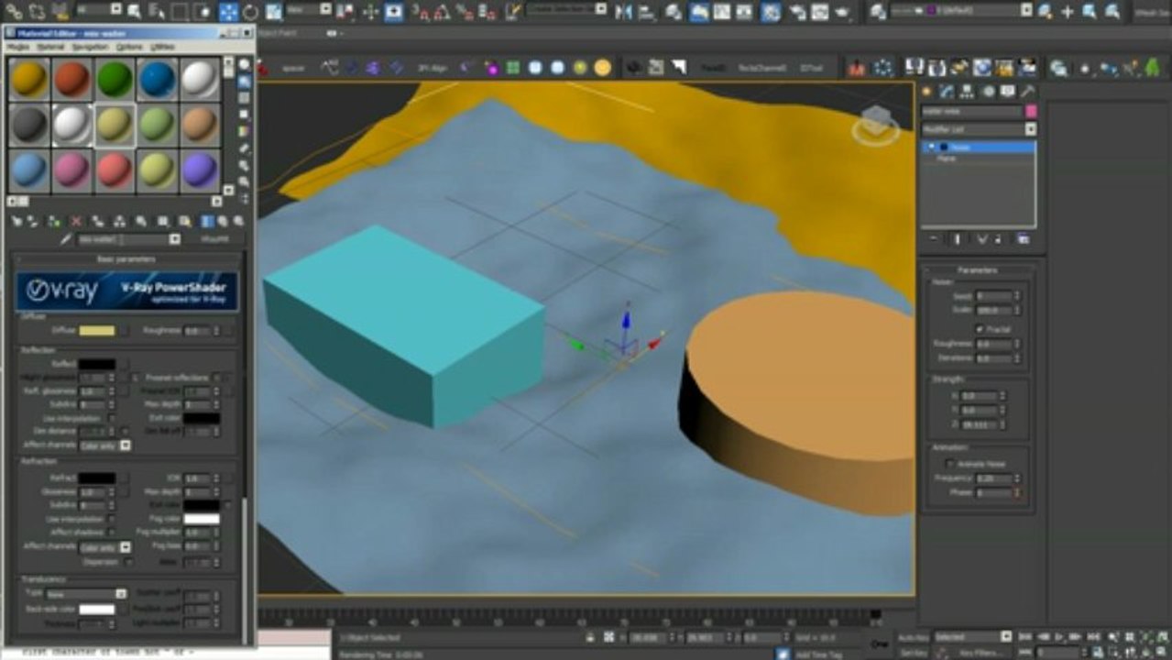Viewport: 1172px width, 660px height.
Task: Open the Modes menu in Material Editor
Action: (x=18, y=46)
